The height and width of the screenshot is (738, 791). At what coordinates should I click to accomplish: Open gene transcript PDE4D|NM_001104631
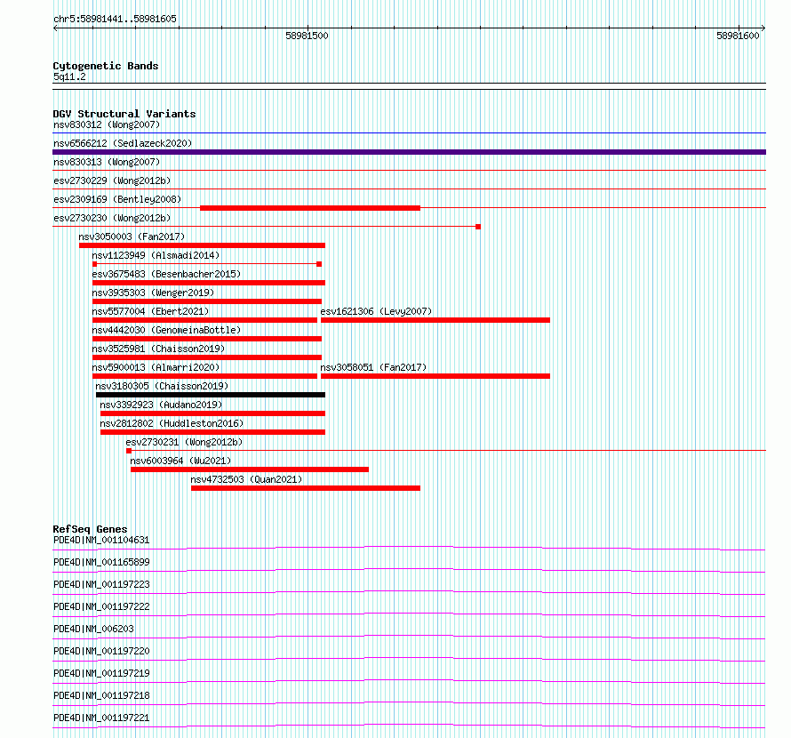101,540
